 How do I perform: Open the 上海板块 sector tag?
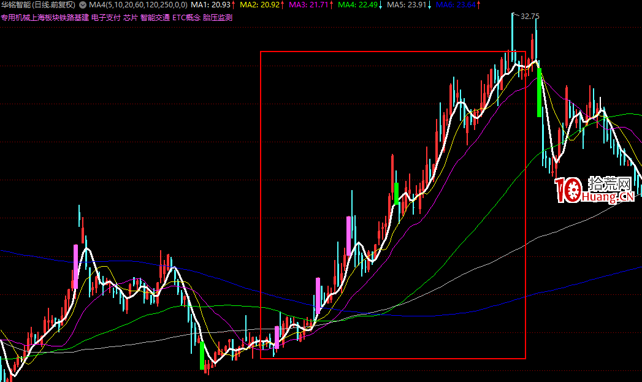coord(45,18)
